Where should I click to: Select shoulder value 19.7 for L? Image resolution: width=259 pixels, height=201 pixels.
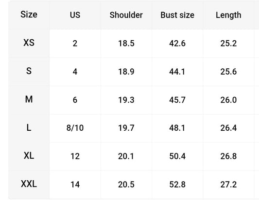126,128
